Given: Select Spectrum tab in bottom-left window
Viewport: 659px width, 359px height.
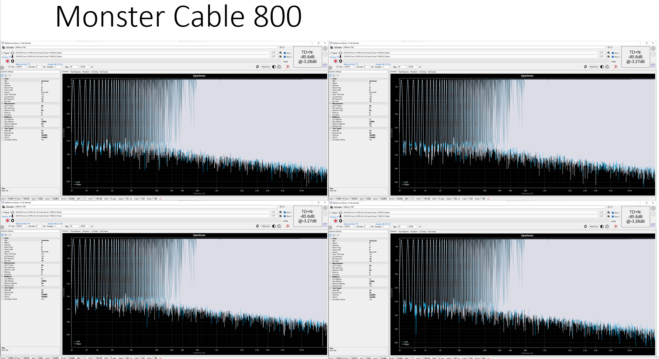Looking at the screenshot, I should click(66, 231).
